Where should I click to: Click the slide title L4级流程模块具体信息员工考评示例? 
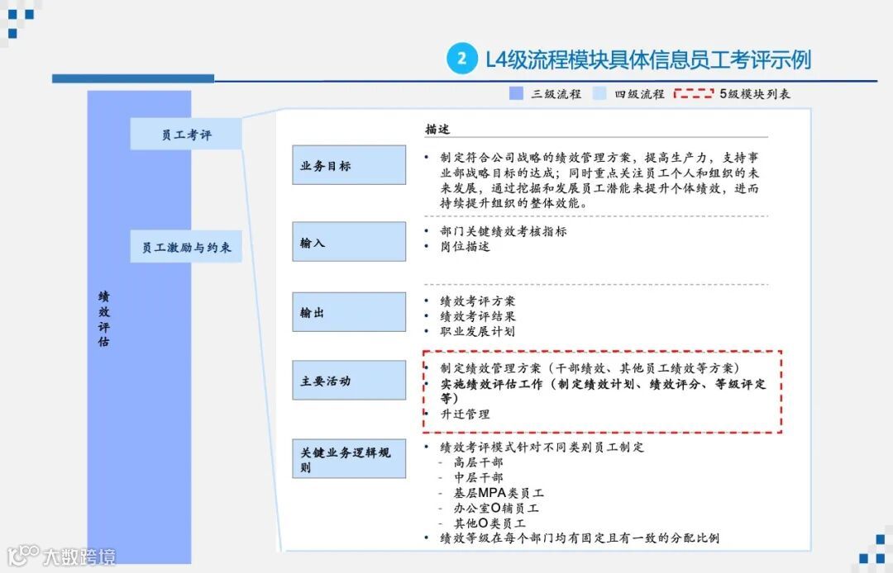coord(648,59)
